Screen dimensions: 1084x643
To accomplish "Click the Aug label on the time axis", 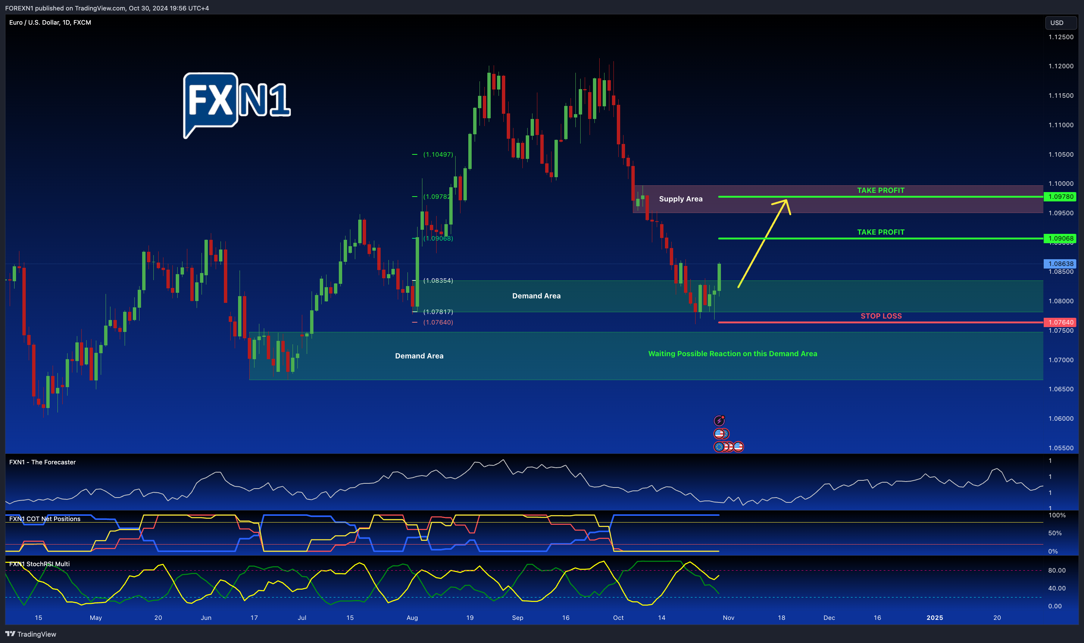I will click(x=412, y=617).
